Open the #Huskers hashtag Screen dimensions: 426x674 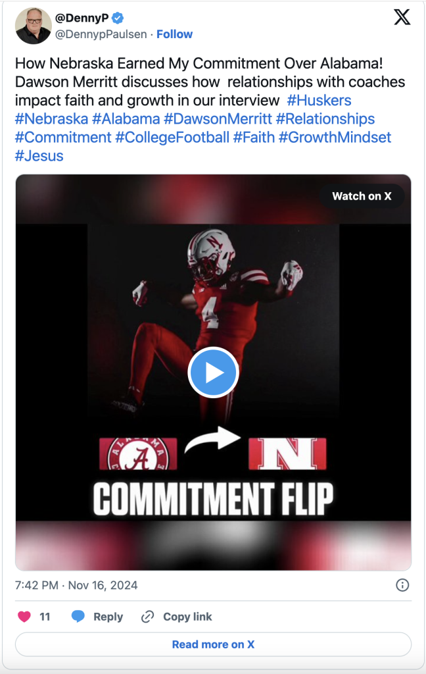319,101
